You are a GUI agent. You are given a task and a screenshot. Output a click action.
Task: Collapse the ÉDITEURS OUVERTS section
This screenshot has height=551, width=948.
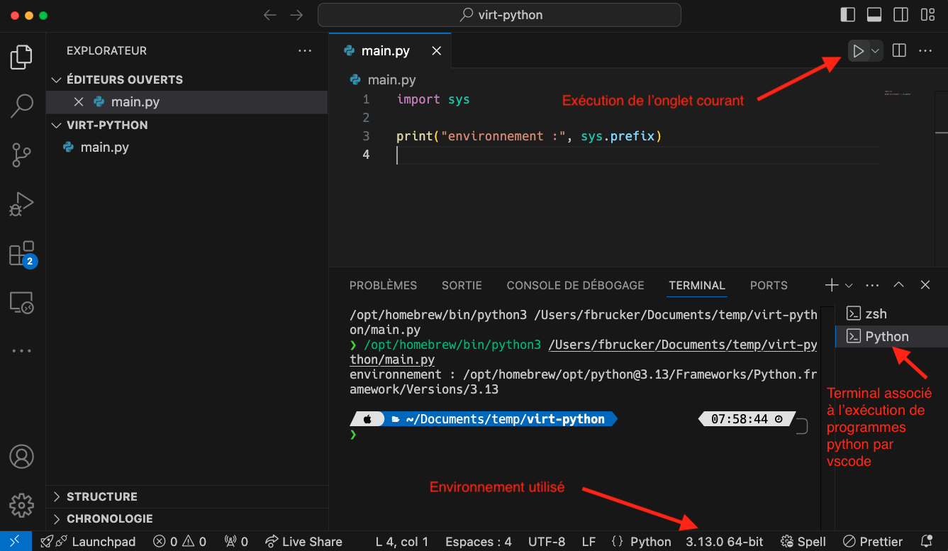57,79
